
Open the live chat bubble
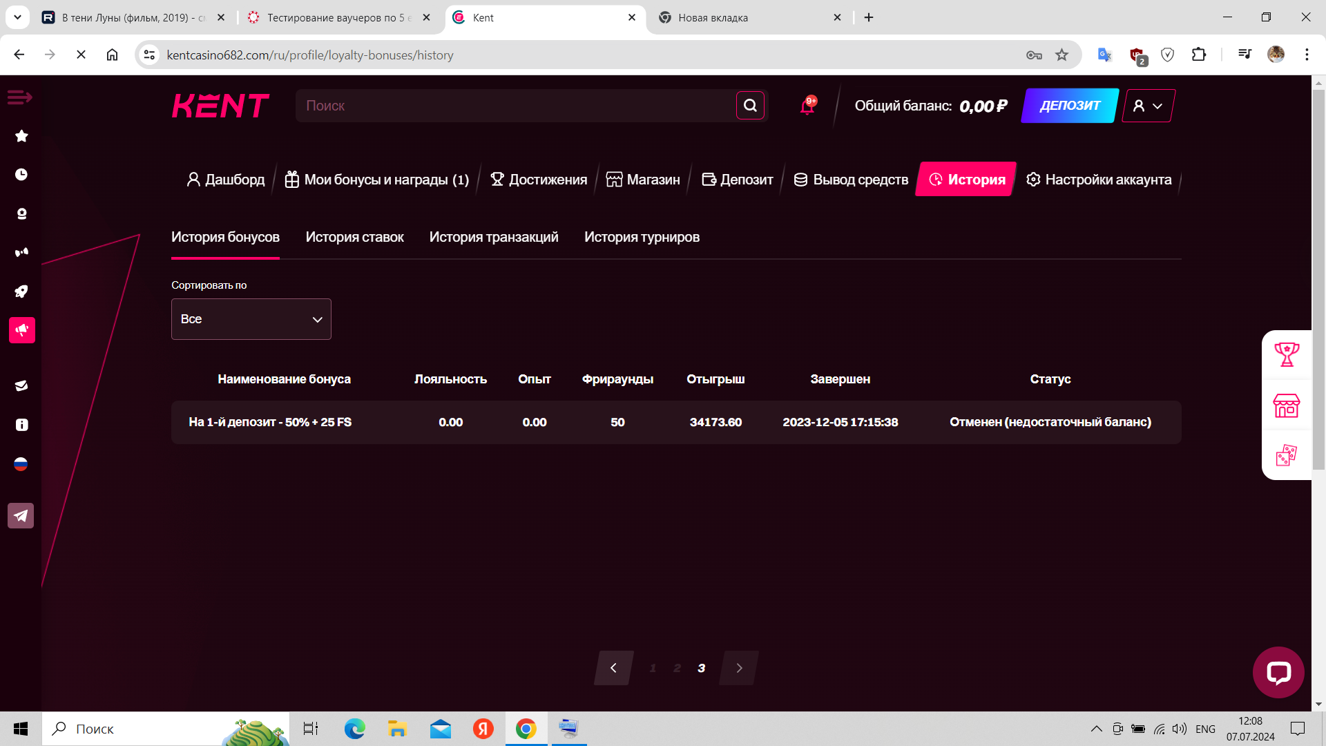coord(1278,672)
